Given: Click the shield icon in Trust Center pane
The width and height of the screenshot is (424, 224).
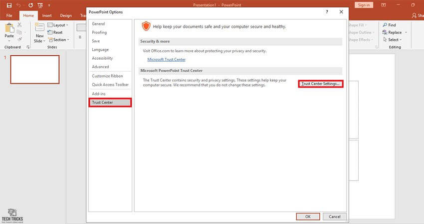Looking at the screenshot, I should [x=146, y=26].
